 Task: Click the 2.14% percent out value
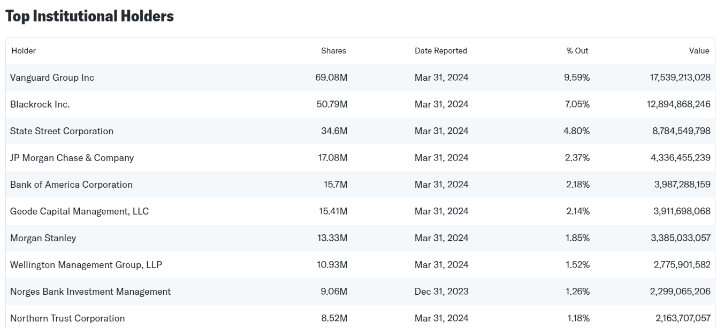(x=578, y=211)
